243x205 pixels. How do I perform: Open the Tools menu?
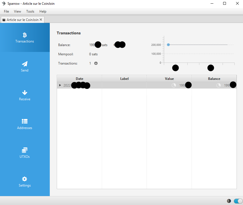[x=30, y=11]
